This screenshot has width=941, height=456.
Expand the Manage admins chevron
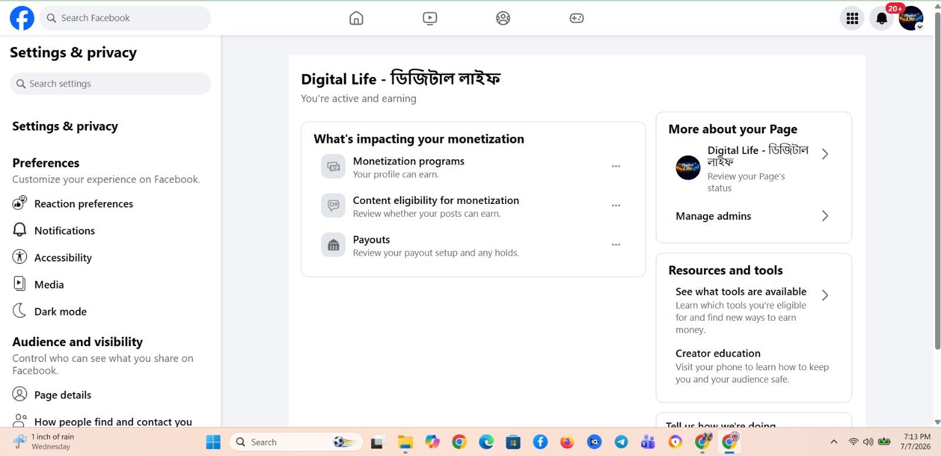click(x=825, y=216)
